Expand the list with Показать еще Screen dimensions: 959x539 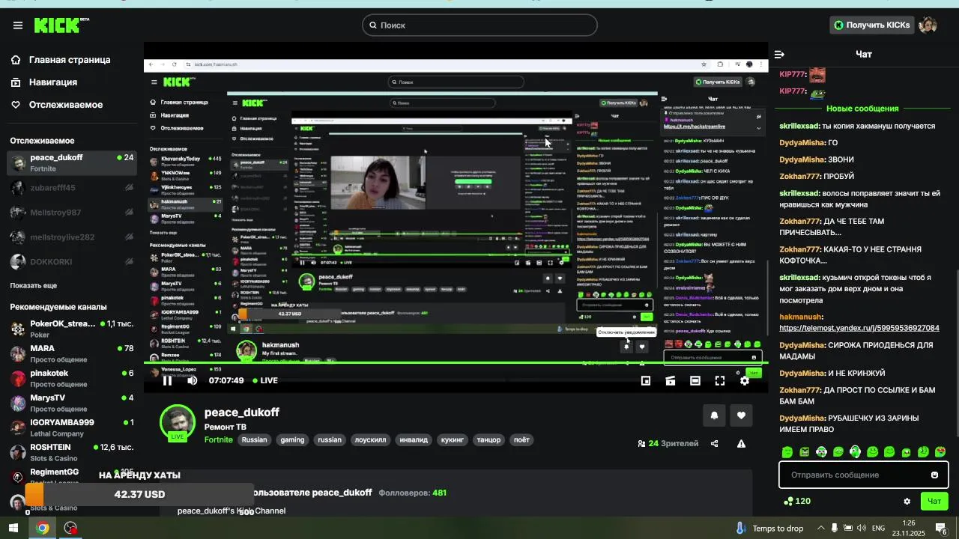tap(34, 285)
